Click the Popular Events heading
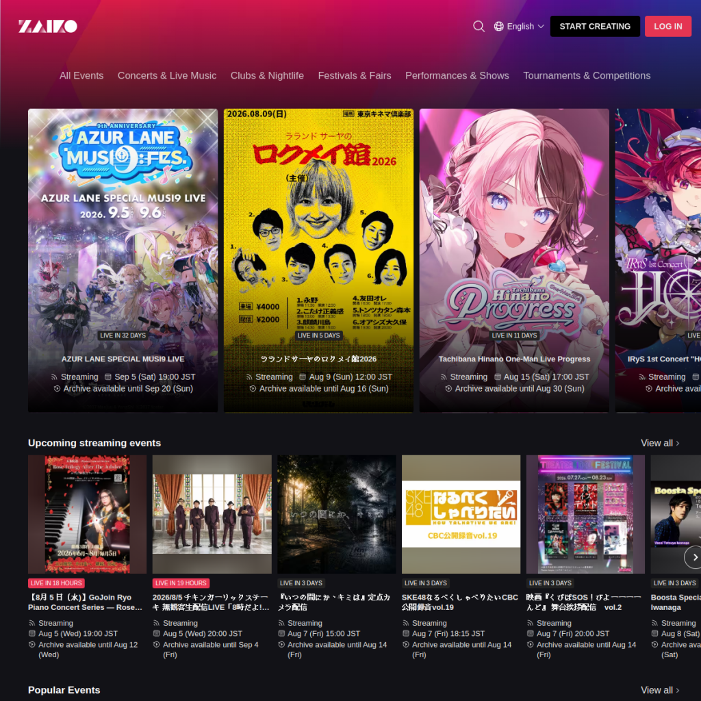The height and width of the screenshot is (701, 701). [x=64, y=690]
